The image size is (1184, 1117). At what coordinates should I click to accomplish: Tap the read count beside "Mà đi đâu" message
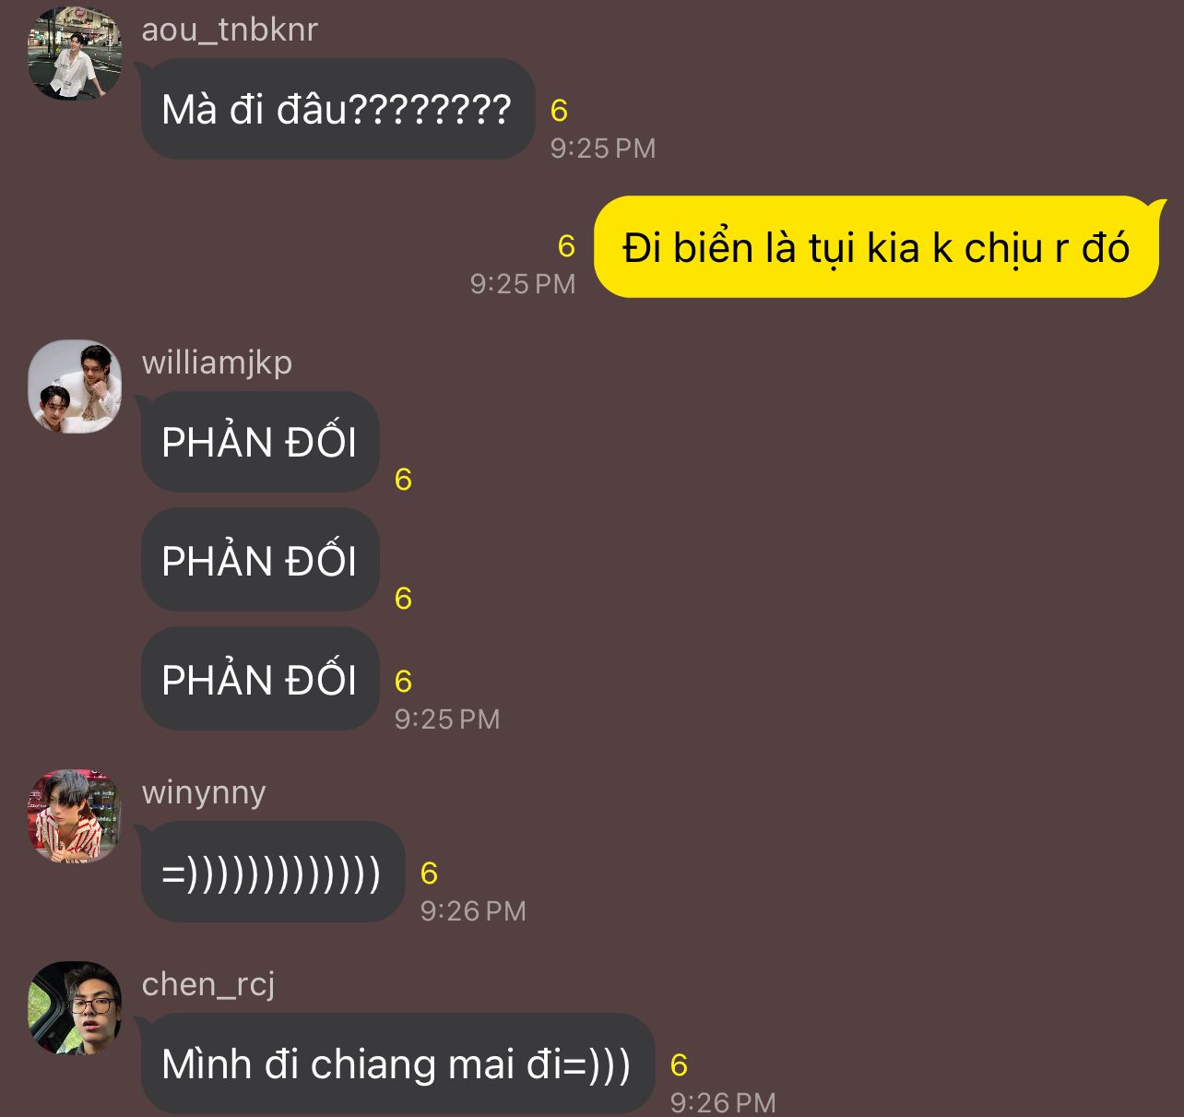pyautogui.click(x=559, y=111)
